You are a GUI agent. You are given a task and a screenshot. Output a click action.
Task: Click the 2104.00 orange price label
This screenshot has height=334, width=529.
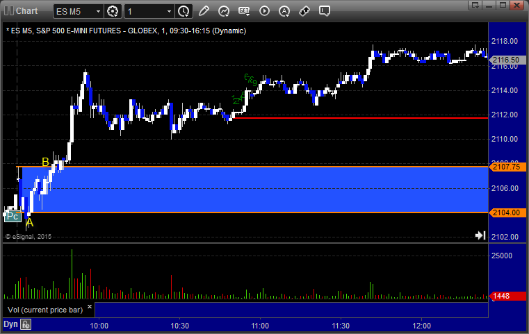point(507,212)
